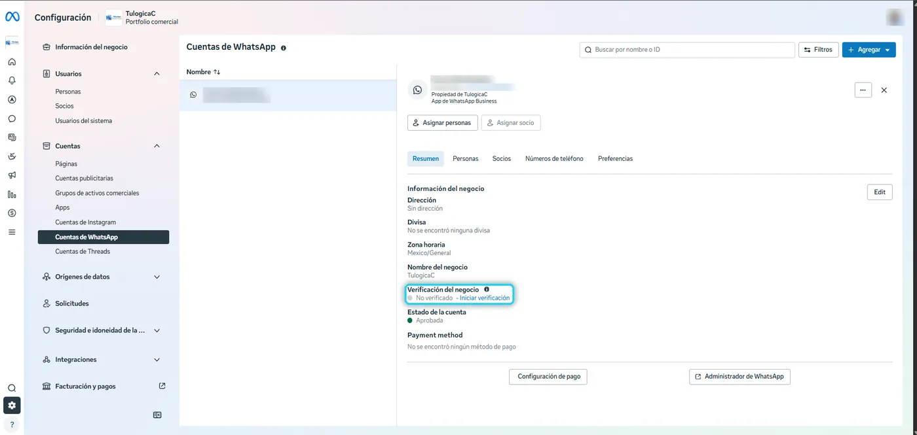Click the TulogicaC business logo thumbnail
The width and height of the screenshot is (917, 435).
(113, 18)
